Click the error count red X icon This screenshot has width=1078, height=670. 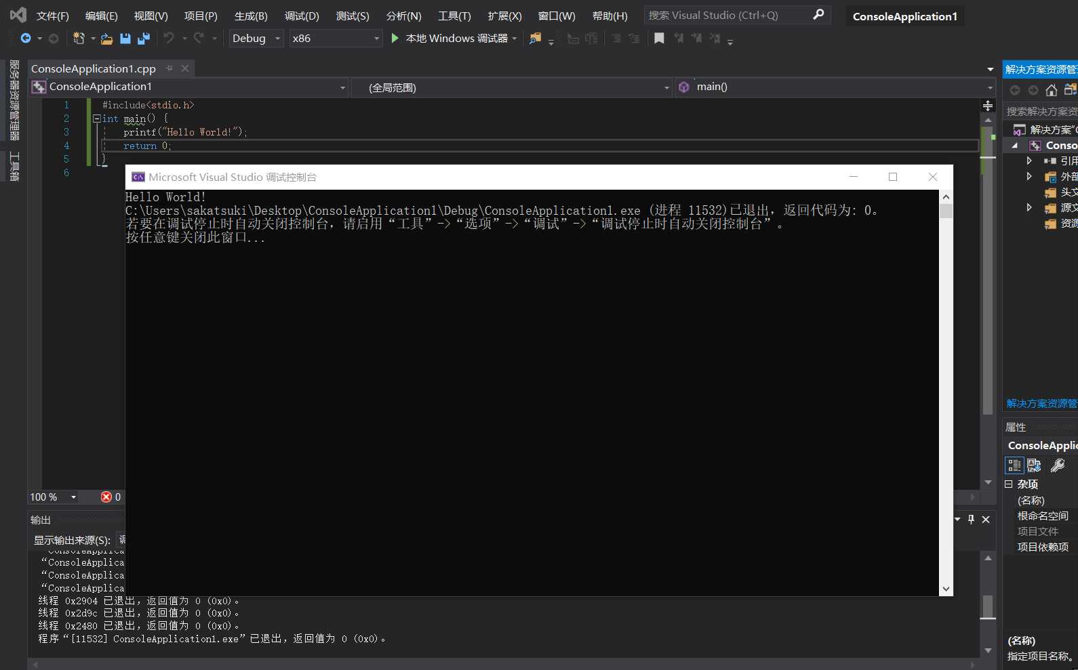(x=106, y=497)
